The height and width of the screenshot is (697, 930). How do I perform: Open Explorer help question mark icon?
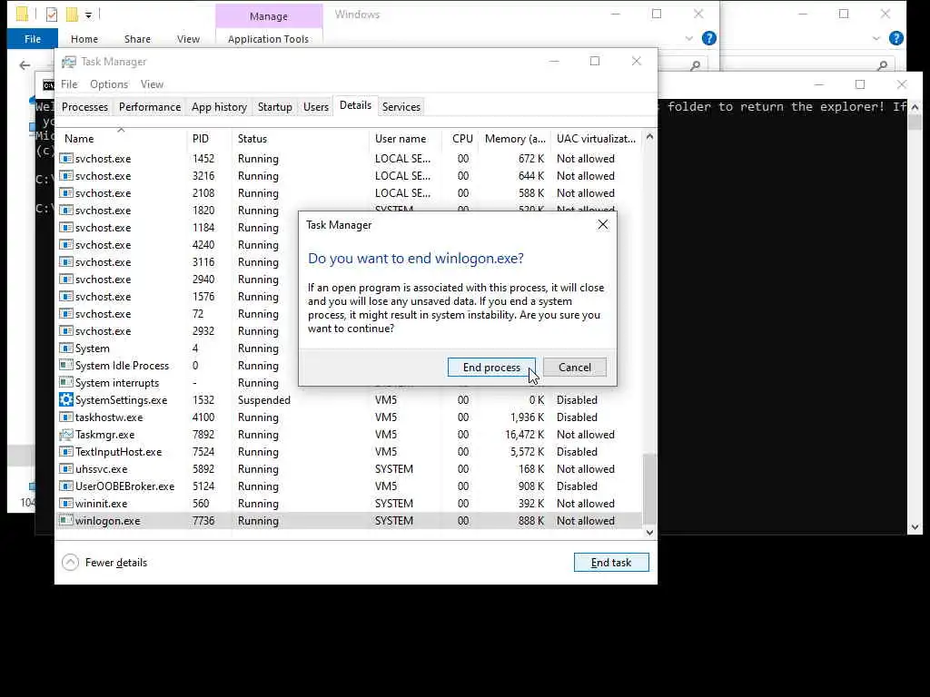coord(708,38)
